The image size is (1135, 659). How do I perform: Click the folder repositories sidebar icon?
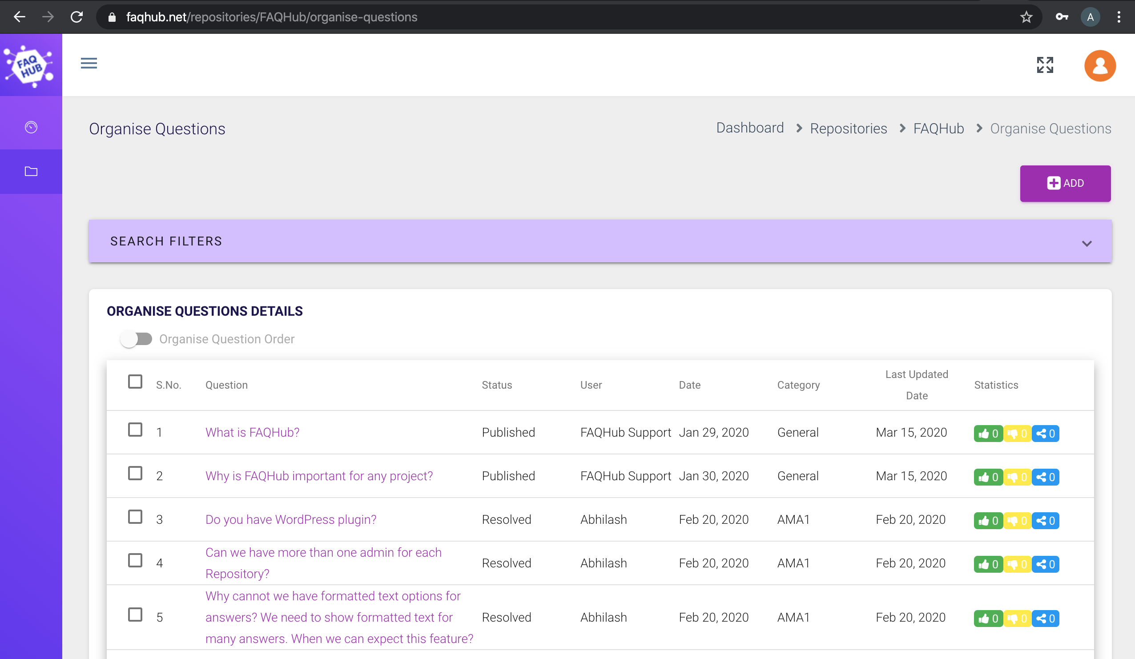31,172
